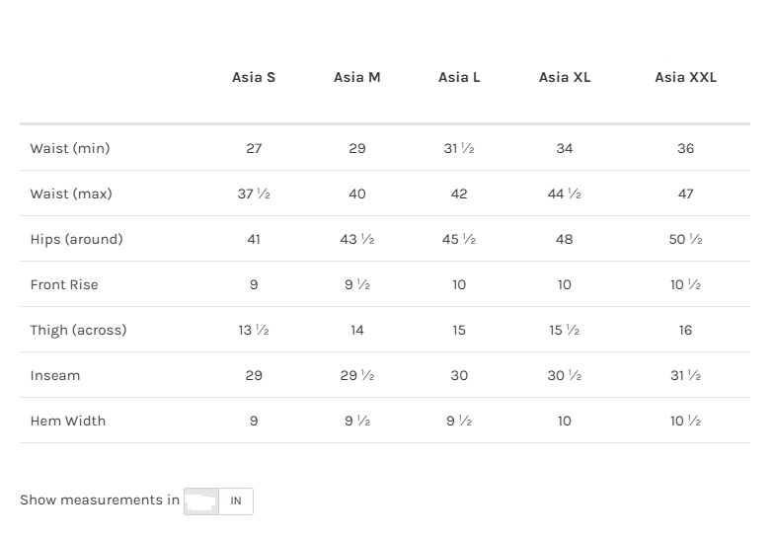This screenshot has height=539, width=774.
Task: Select the Asia XL column header
Action: (565, 77)
